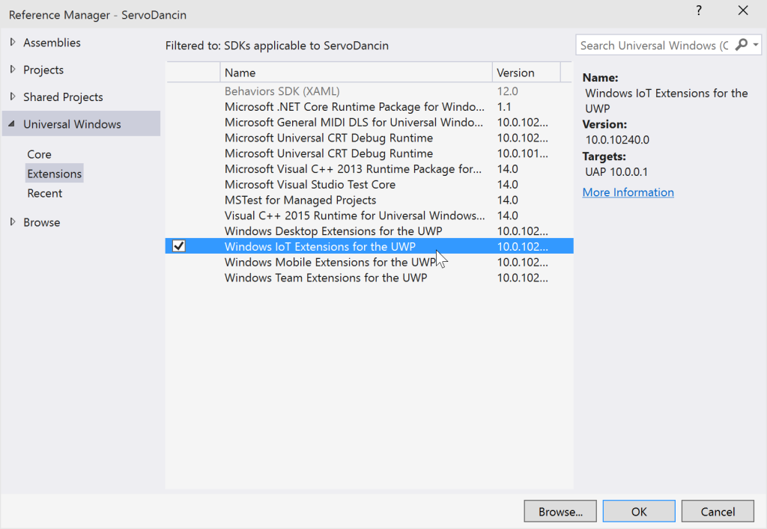Sort by the Name column header

(x=356, y=73)
